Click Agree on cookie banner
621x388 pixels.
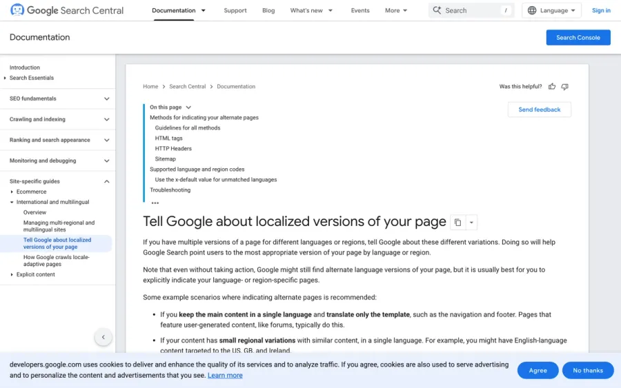tap(538, 371)
